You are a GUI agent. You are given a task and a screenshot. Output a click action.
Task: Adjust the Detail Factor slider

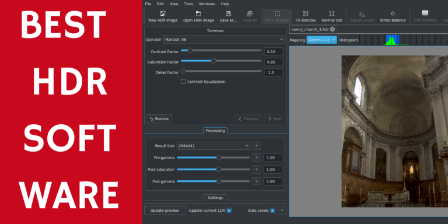tap(221, 71)
